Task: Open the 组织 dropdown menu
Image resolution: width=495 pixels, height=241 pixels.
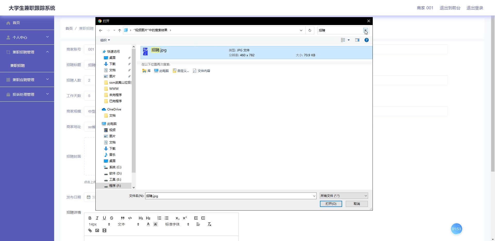Action: pos(105,40)
